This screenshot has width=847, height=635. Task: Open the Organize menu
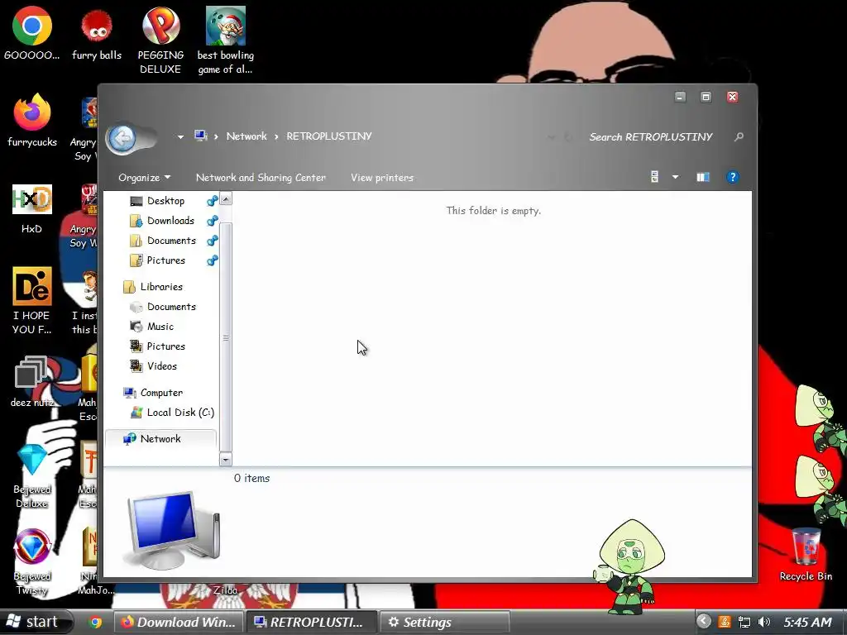click(144, 178)
